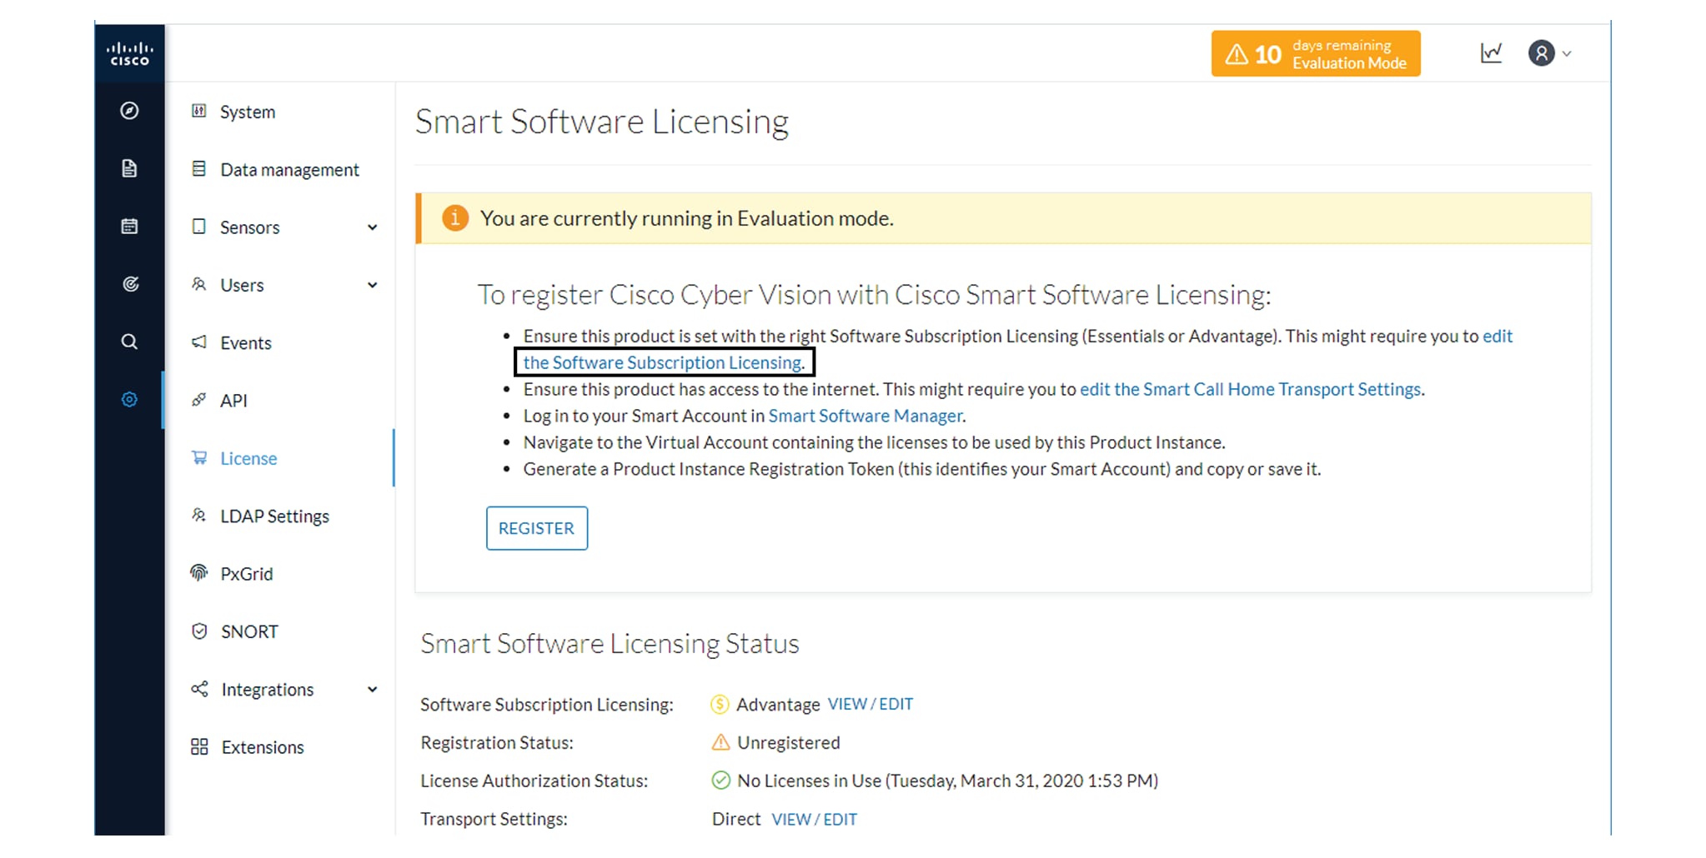Viewport: 1706px width, 858px height.
Task: Click the Integrations share icon
Action: point(199,689)
